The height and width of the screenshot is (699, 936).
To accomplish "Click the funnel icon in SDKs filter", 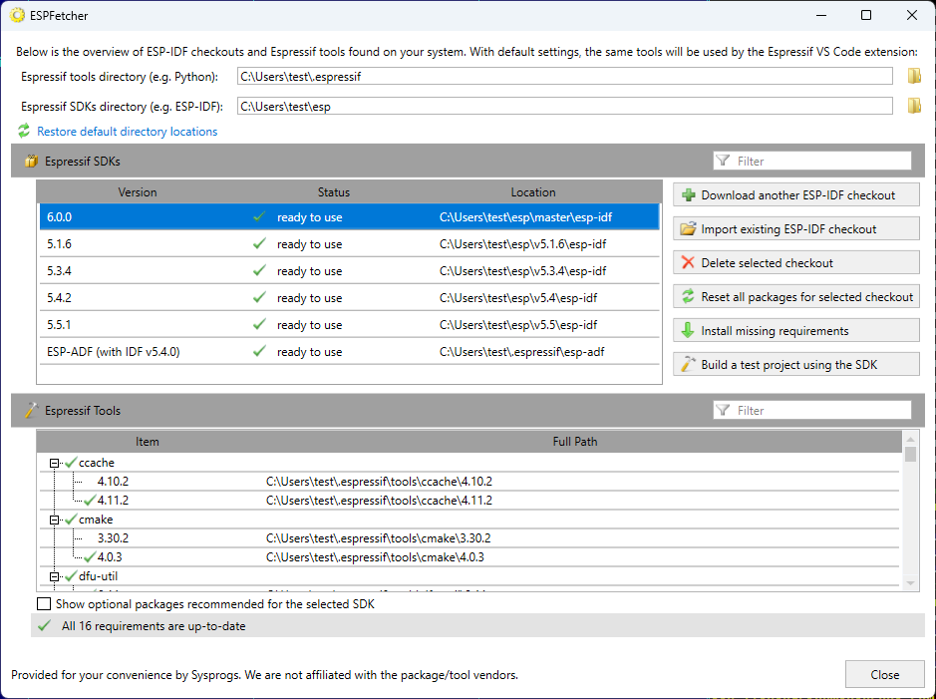I will click(723, 161).
